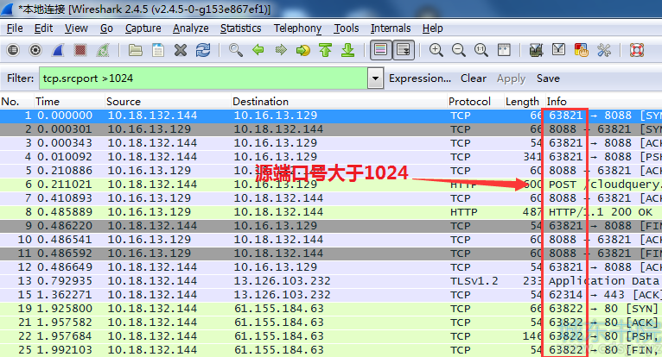The height and width of the screenshot is (357, 662).
Task: Reset zoom to normal size (1:1)
Action: point(481,51)
